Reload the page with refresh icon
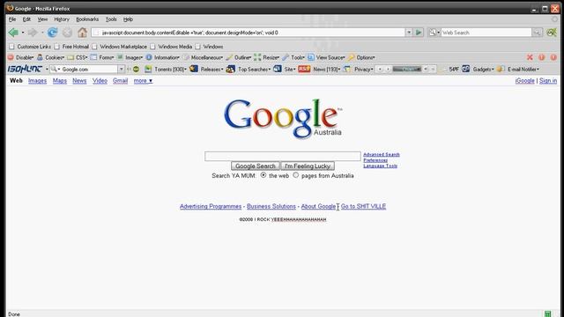 [53, 33]
